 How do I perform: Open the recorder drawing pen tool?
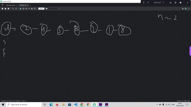click(148, 2)
